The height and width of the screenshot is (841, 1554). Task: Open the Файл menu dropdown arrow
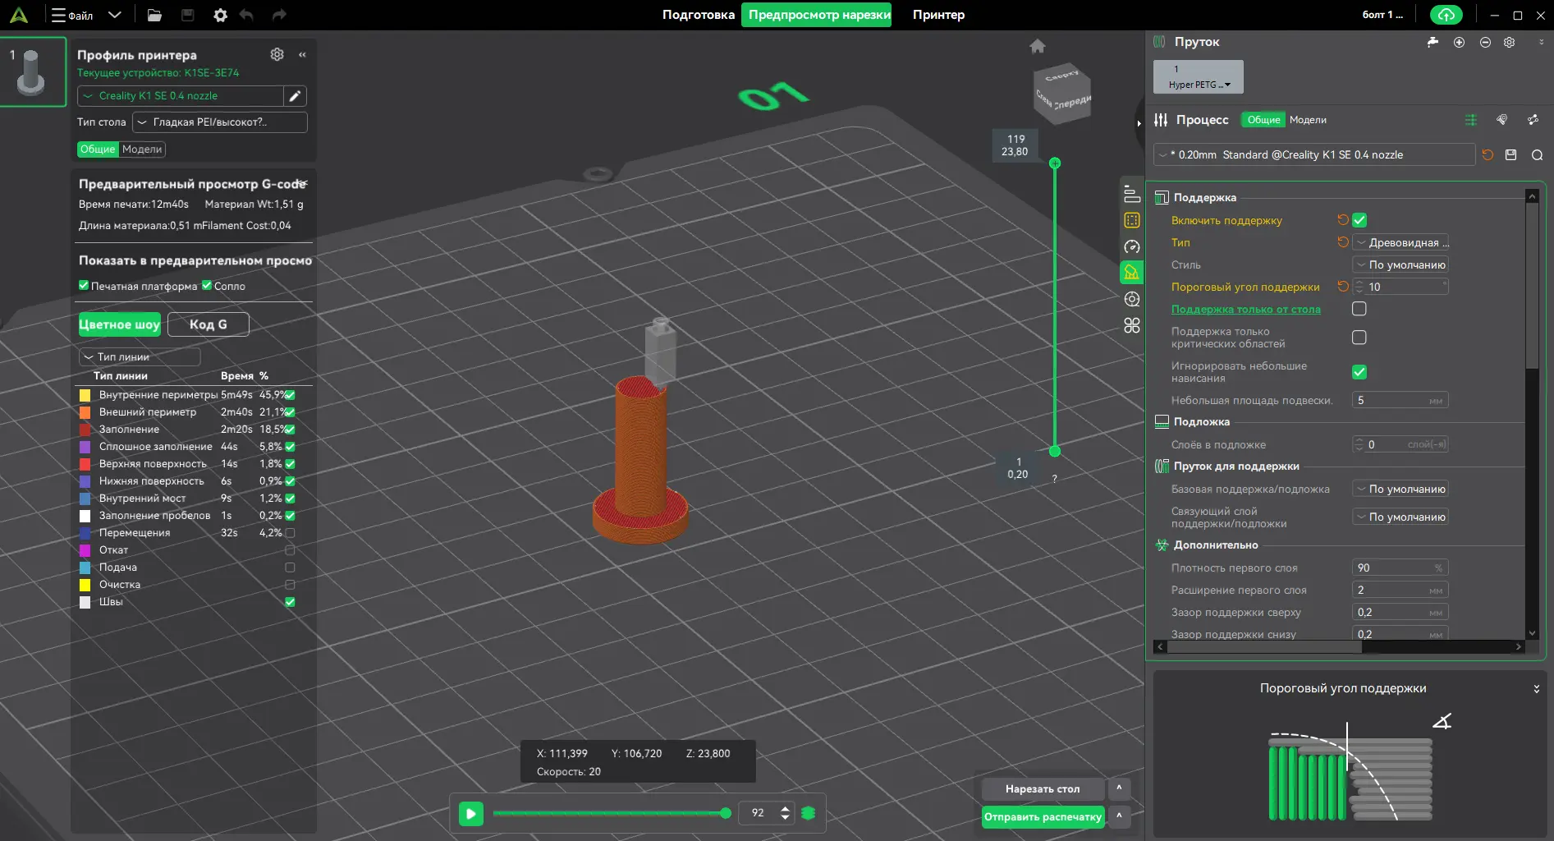coord(115,15)
